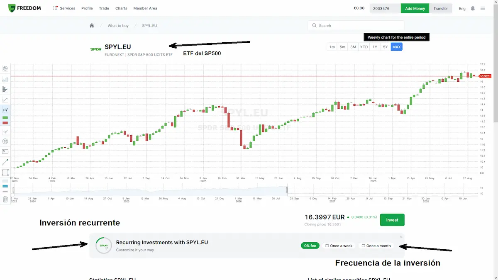The image size is (498, 280).
Task: Switch to OHLC bars chart type
Action: tap(5, 131)
